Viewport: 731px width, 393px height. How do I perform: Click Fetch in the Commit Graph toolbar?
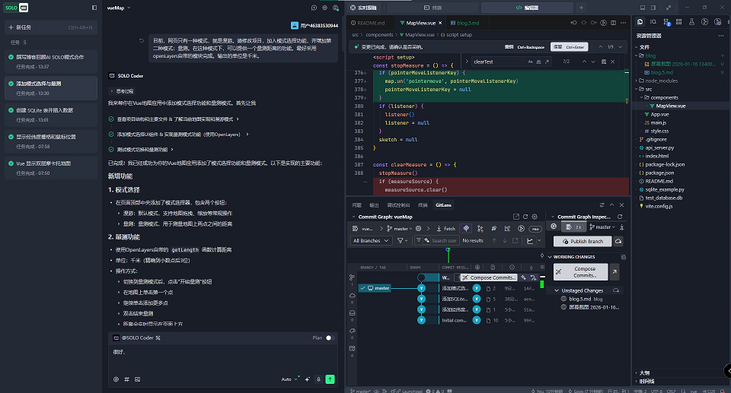coord(445,229)
